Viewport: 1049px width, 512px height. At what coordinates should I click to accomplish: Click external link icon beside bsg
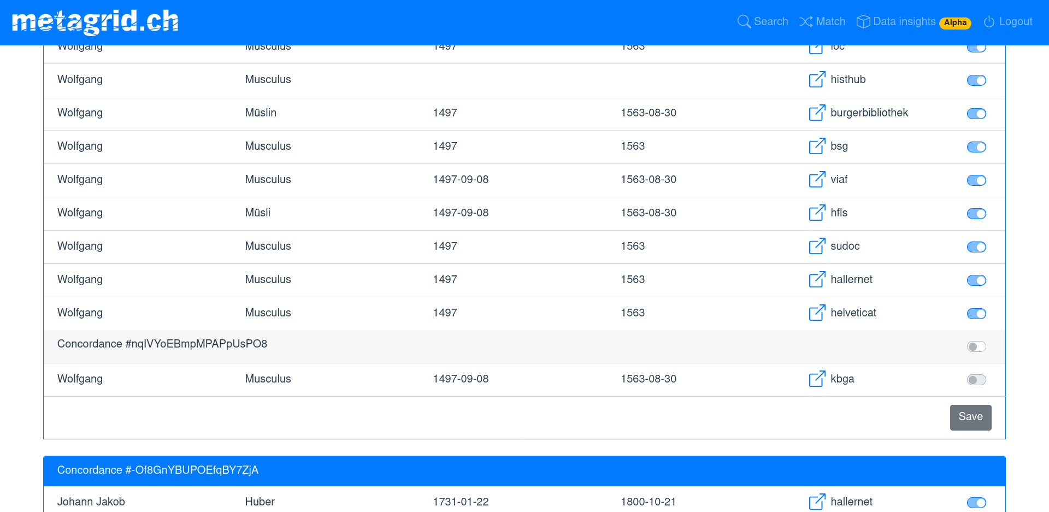[817, 146]
